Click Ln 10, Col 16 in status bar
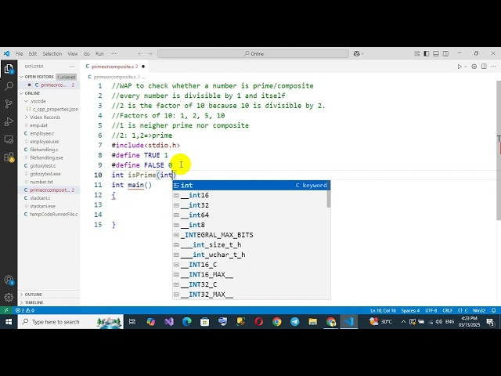This screenshot has width=501, height=376. pyautogui.click(x=383, y=310)
